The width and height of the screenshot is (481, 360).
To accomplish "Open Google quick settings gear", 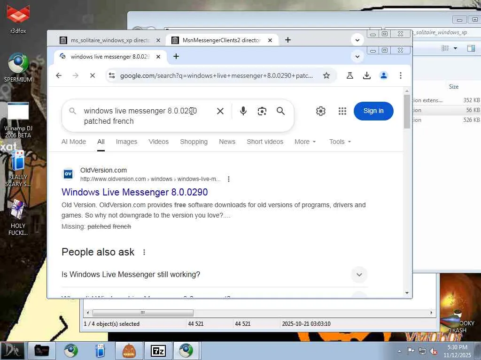I will coord(320,111).
